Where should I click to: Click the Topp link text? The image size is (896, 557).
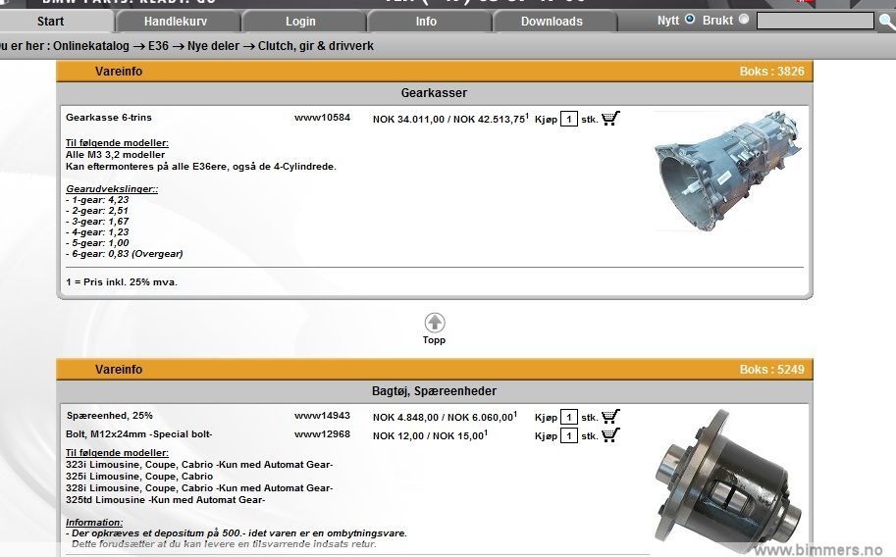pos(434,340)
